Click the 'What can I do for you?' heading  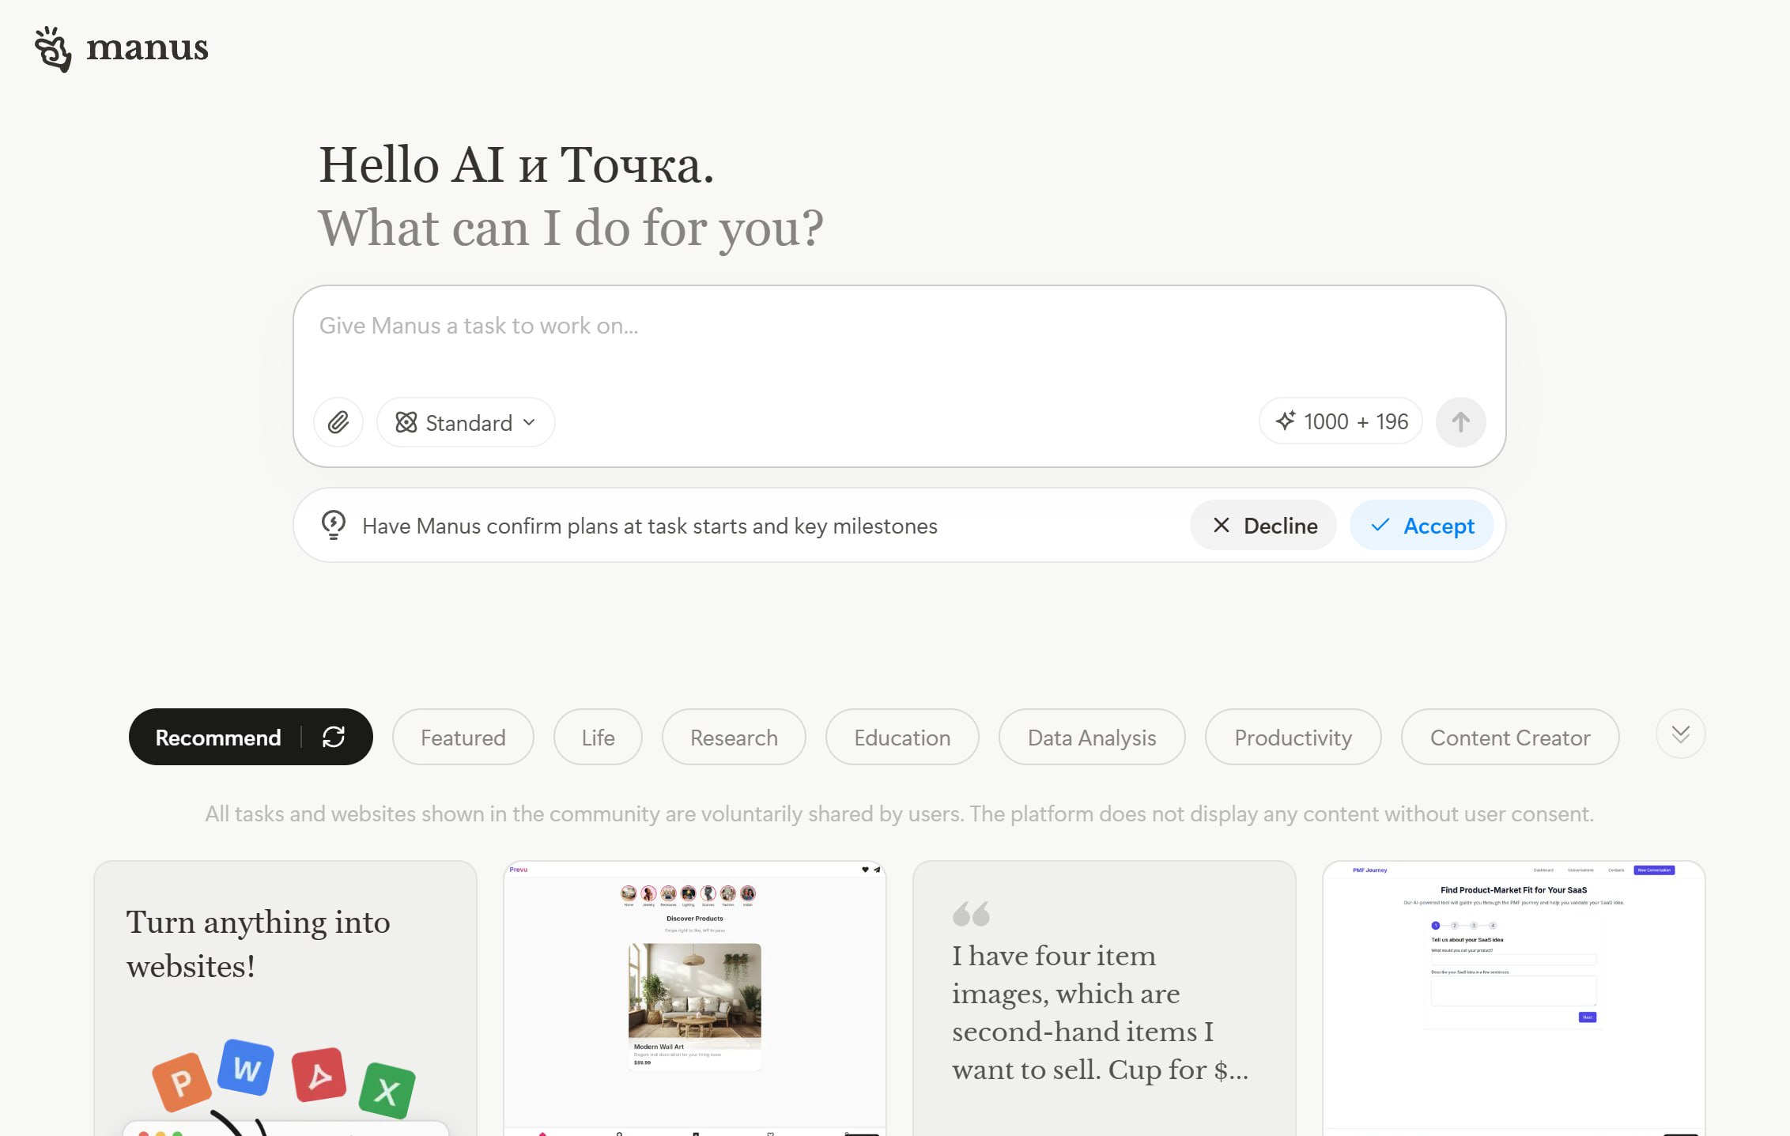pos(571,228)
